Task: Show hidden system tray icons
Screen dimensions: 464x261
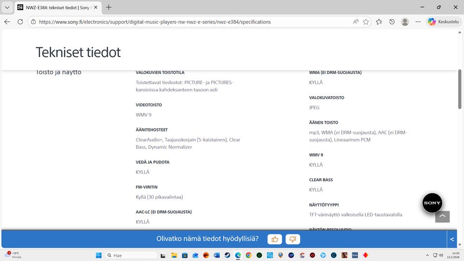Action: coord(427,255)
